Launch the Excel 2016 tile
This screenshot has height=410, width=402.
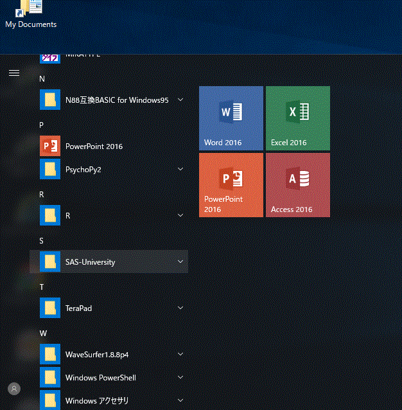tap(298, 118)
